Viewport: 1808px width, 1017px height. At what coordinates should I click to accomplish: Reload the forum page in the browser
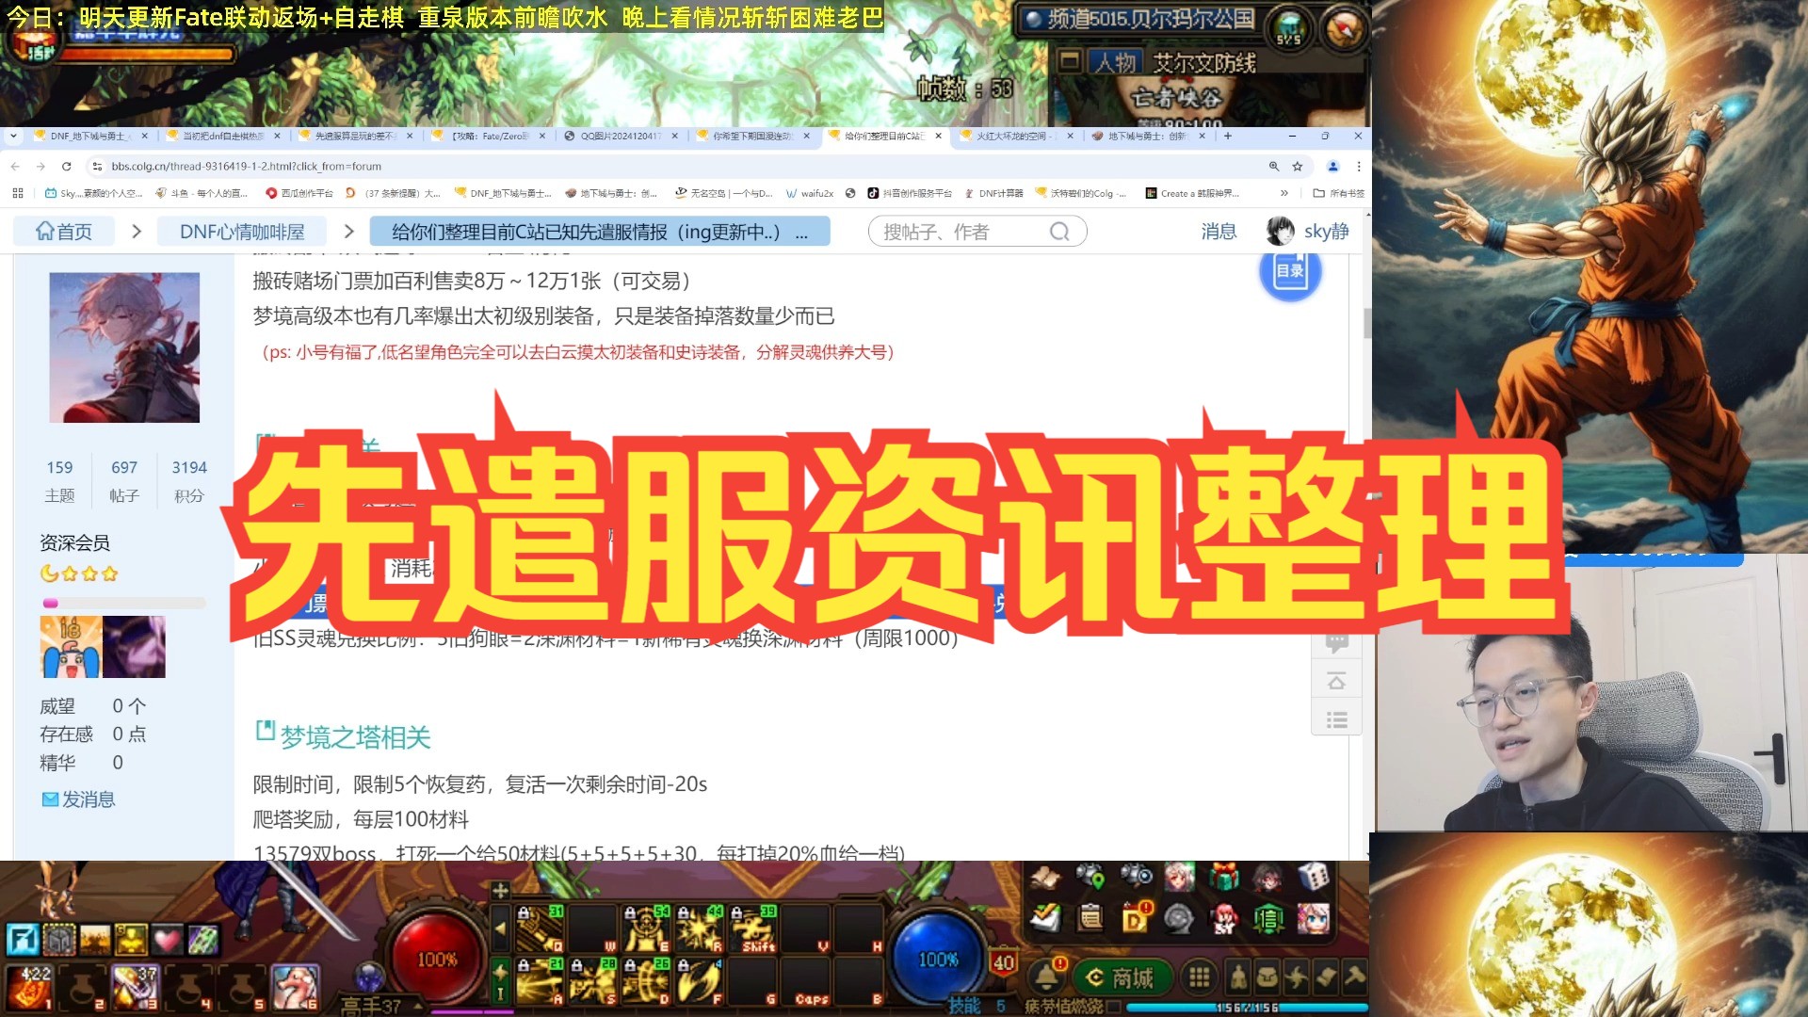click(66, 167)
